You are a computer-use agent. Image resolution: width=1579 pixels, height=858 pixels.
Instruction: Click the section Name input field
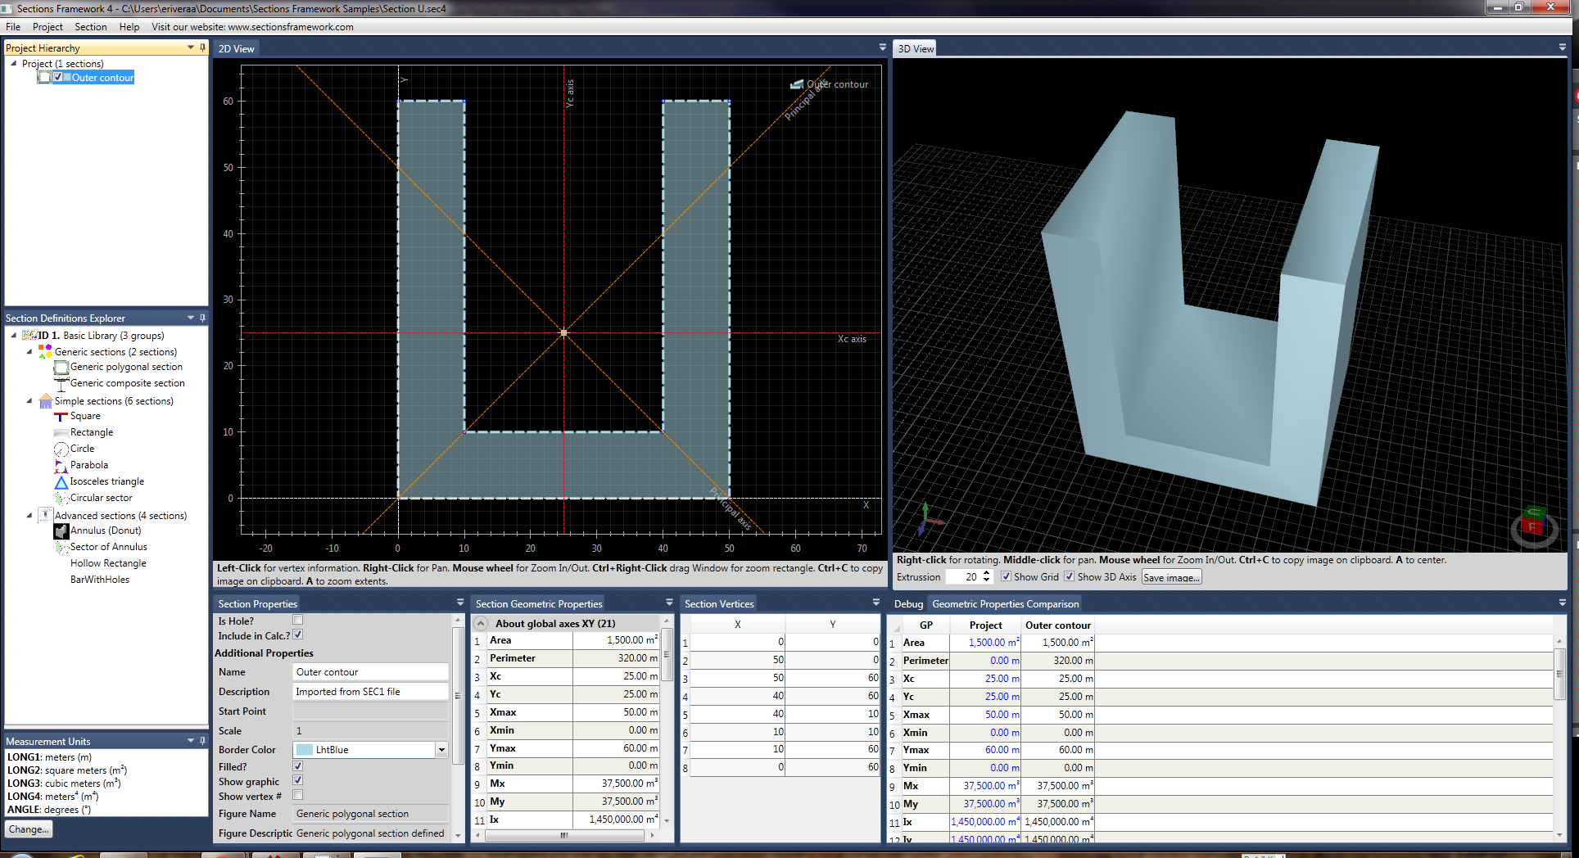(370, 672)
